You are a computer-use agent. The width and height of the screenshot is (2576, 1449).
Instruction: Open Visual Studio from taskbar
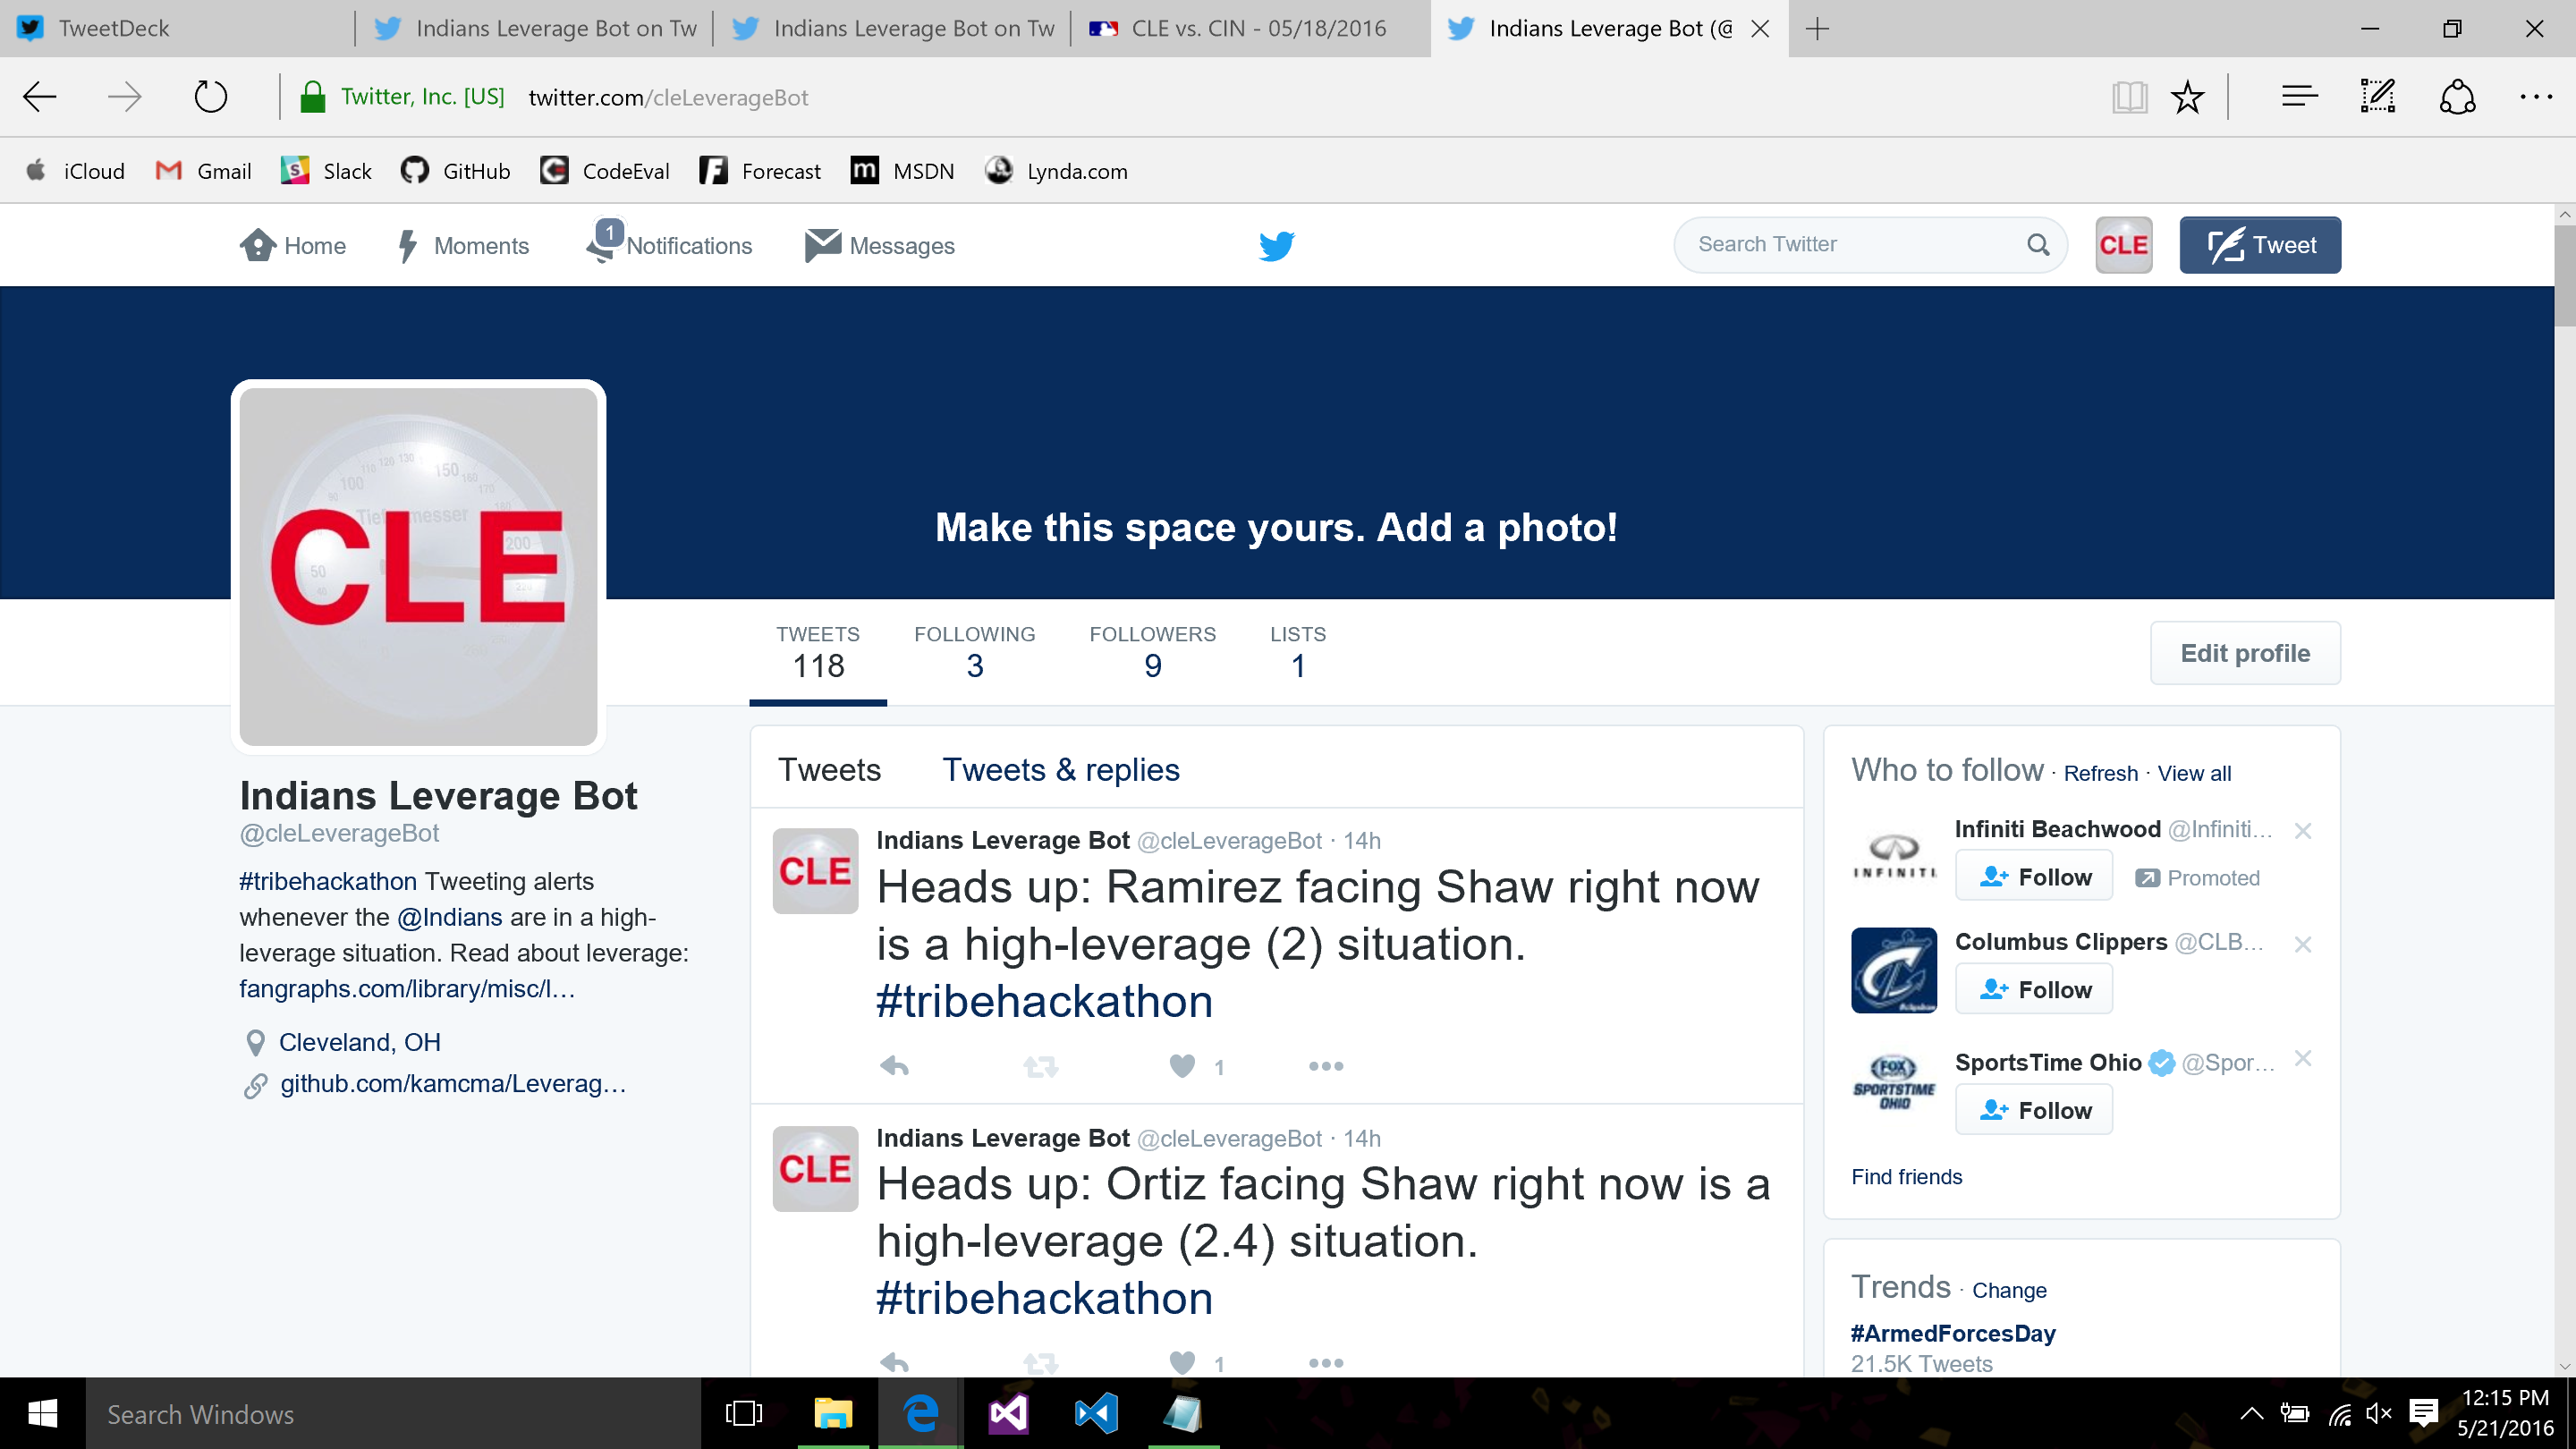tap(1008, 1413)
